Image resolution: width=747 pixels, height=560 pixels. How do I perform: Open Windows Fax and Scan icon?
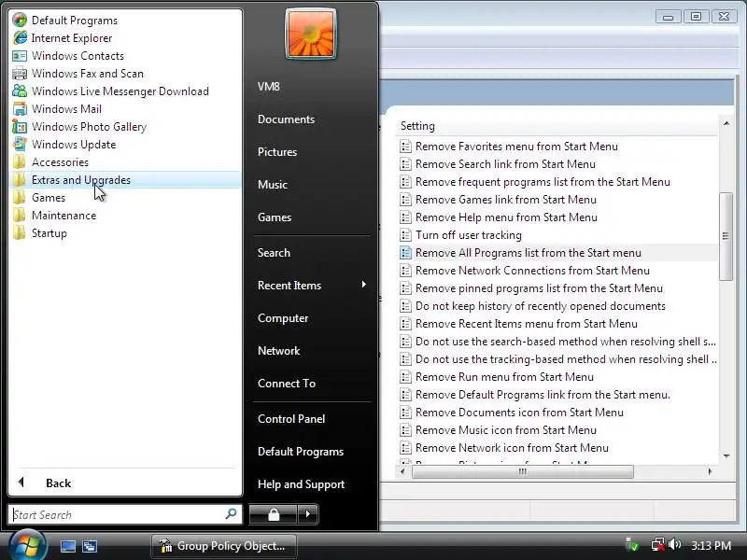click(x=20, y=74)
